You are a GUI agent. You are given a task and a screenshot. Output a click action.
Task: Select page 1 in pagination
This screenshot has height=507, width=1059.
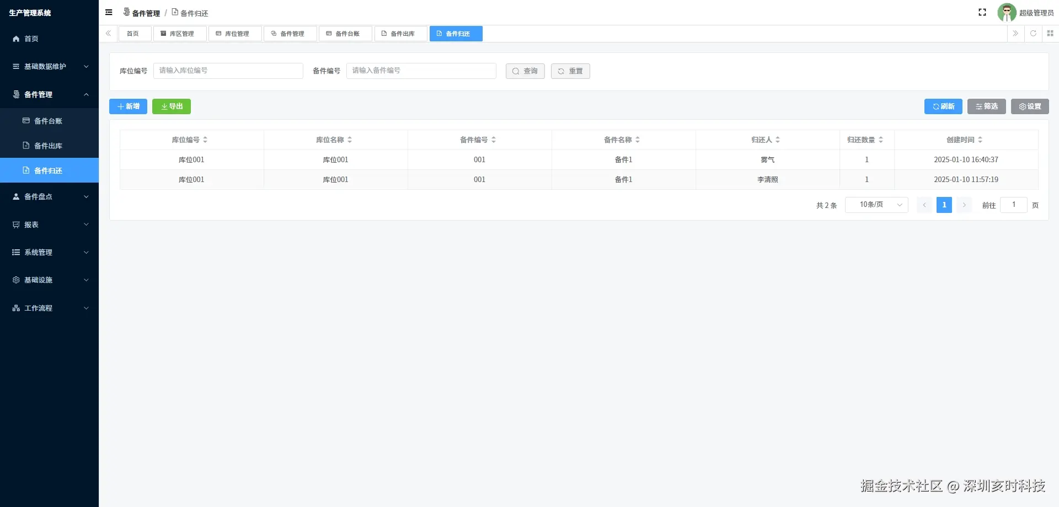(944, 205)
